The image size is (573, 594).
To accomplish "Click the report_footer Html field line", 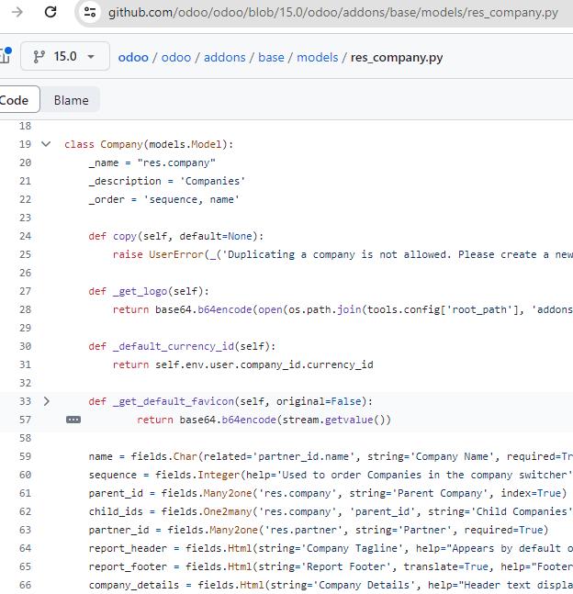I will (x=331, y=566).
